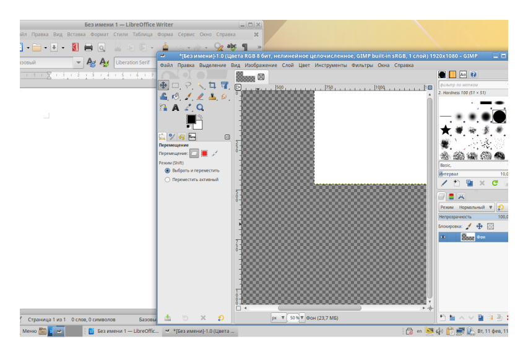Select the Rectangle Select tool
Image resolution: width=528 pixels, height=357 pixels.
pos(175,86)
